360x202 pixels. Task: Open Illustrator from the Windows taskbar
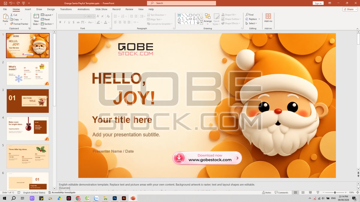[x=124, y=198]
